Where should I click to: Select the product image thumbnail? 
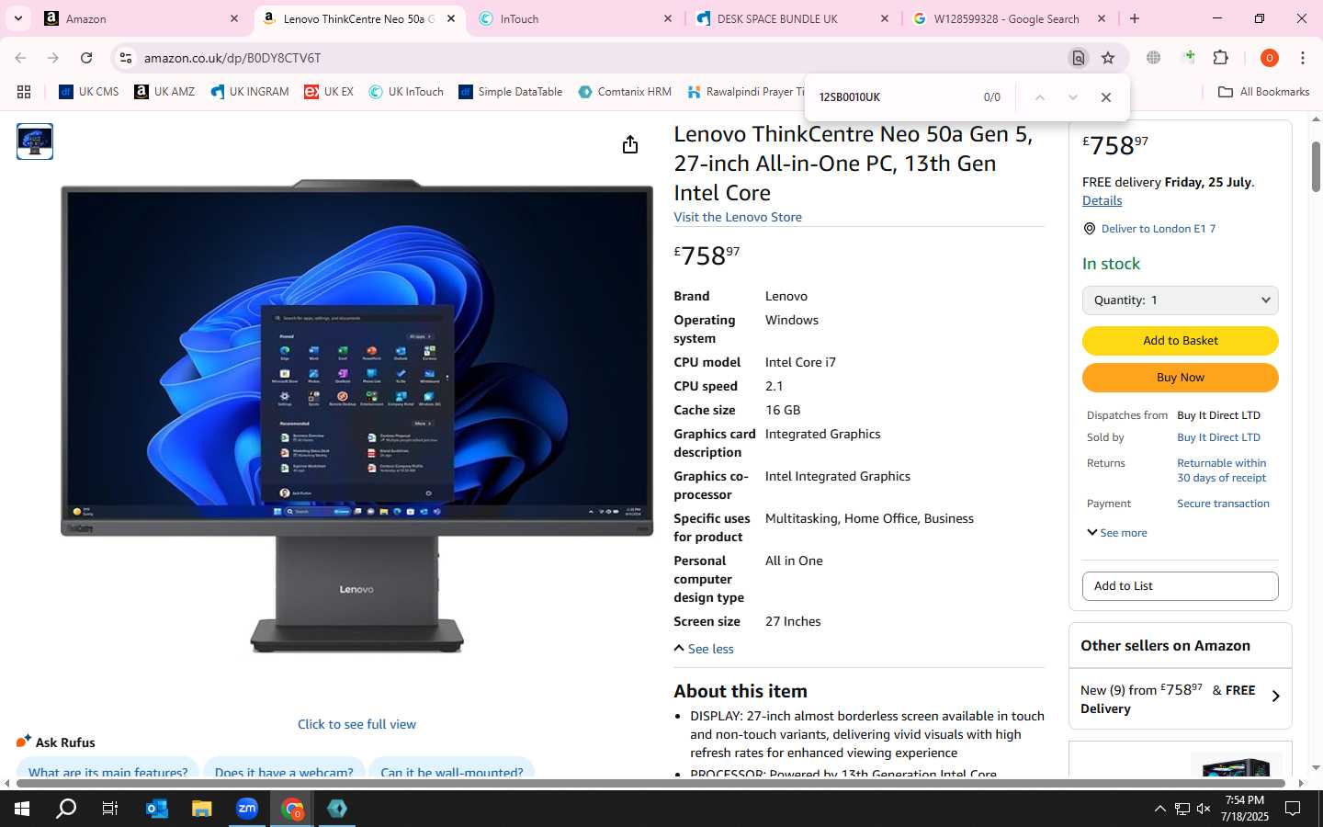[x=35, y=142]
